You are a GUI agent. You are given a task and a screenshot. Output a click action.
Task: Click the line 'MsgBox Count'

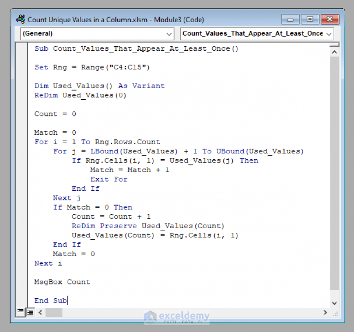(62, 282)
